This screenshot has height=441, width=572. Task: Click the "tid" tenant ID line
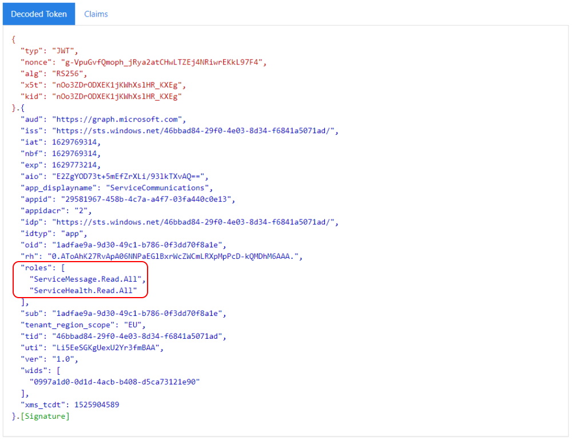124,336
